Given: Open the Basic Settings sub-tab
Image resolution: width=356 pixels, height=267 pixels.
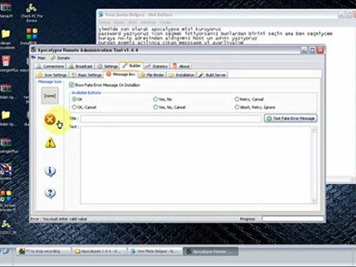Looking at the screenshot, I should tap(86, 75).
